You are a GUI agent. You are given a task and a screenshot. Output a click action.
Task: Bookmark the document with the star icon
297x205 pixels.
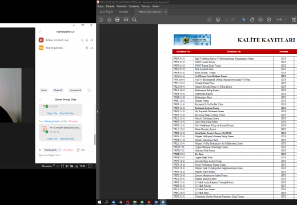(109, 19)
